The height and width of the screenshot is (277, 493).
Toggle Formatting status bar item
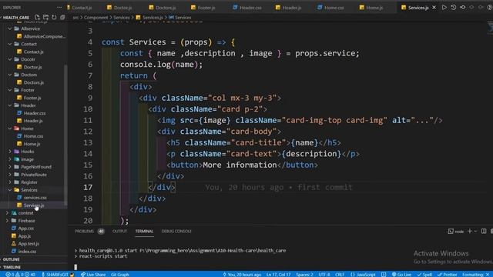pyautogui.click(x=475, y=275)
